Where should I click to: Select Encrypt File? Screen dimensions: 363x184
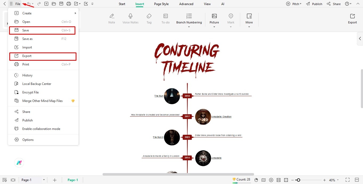(x=43, y=92)
